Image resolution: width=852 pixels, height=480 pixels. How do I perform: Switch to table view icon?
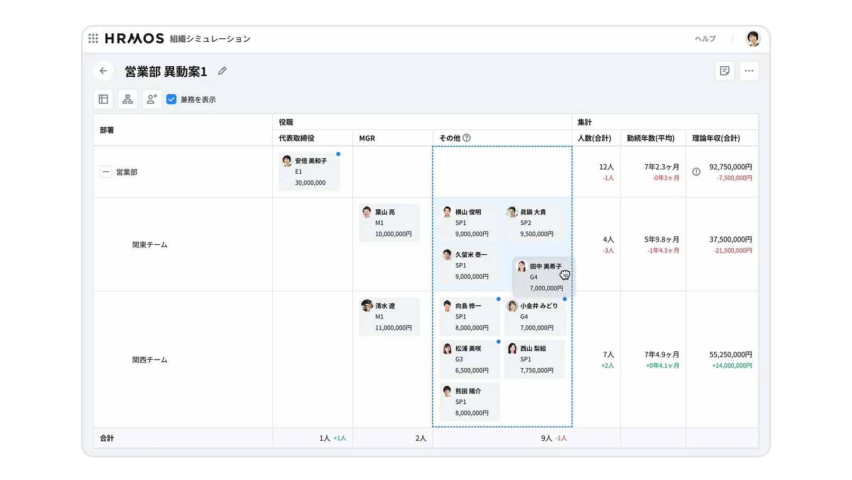pyautogui.click(x=103, y=99)
